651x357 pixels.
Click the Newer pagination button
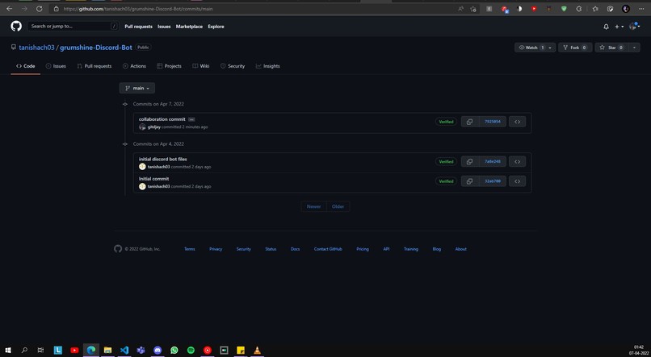tap(314, 206)
